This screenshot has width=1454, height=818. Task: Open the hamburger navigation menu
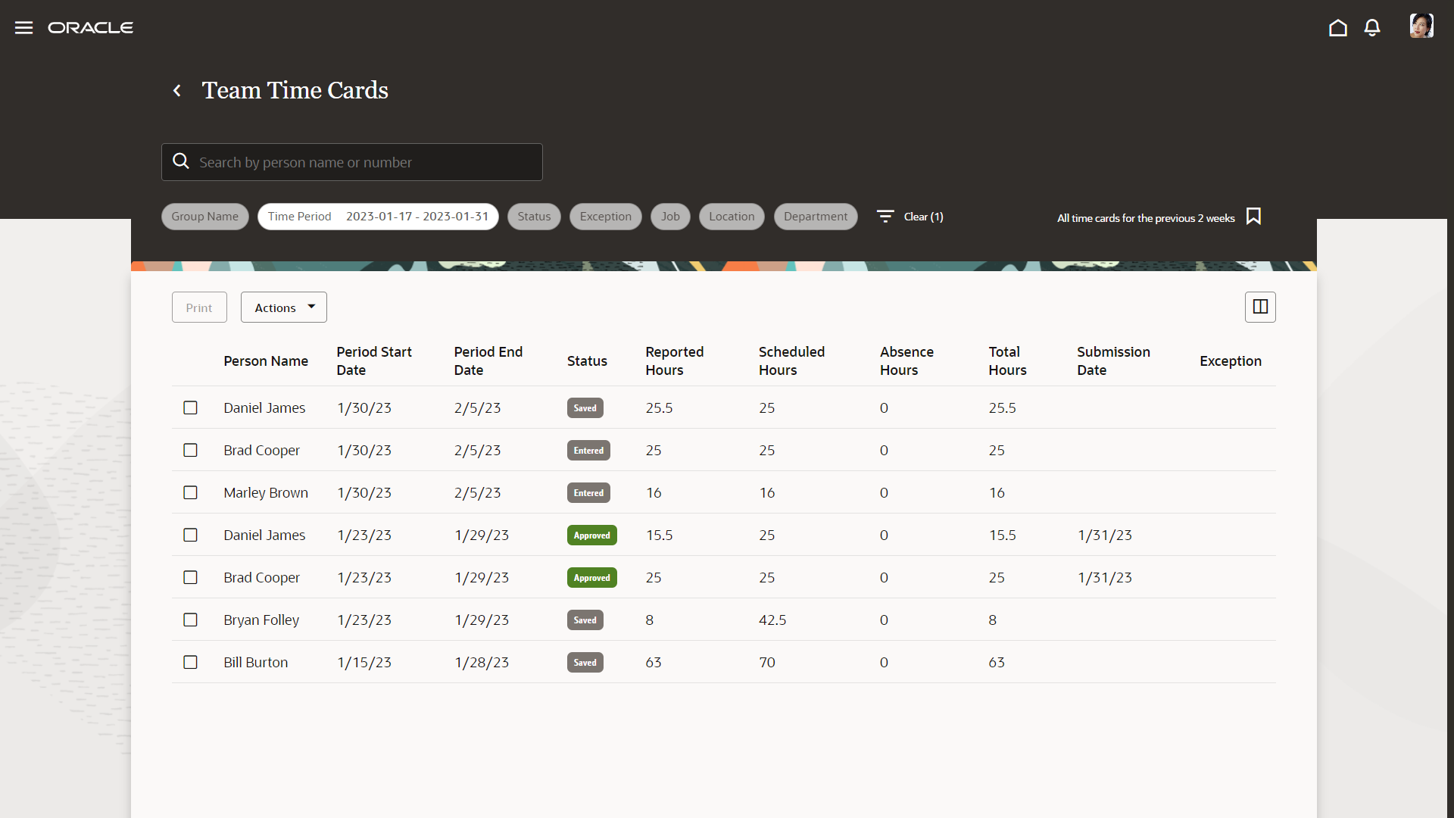23,28
